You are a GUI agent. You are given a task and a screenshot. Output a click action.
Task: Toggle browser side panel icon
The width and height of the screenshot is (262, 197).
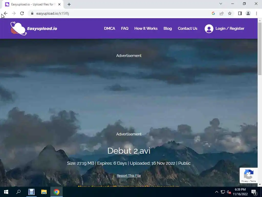coord(240,13)
